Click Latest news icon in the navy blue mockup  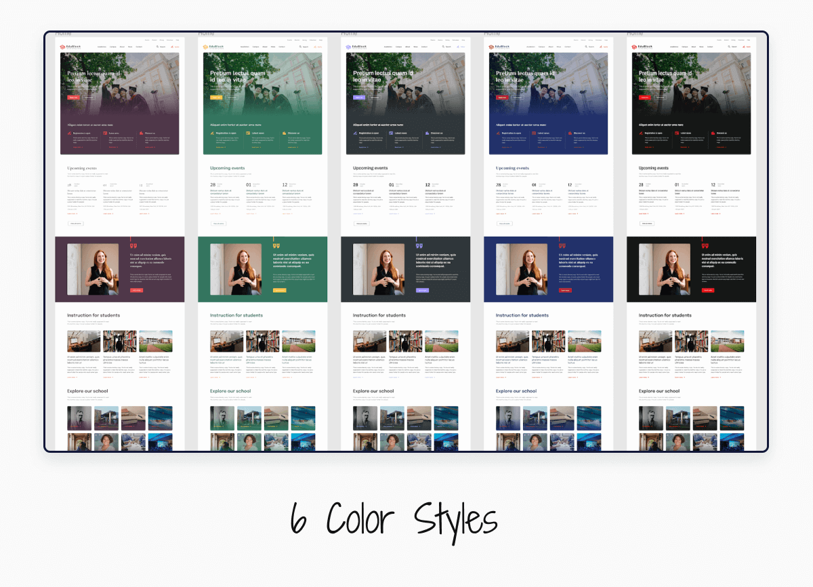(x=534, y=134)
